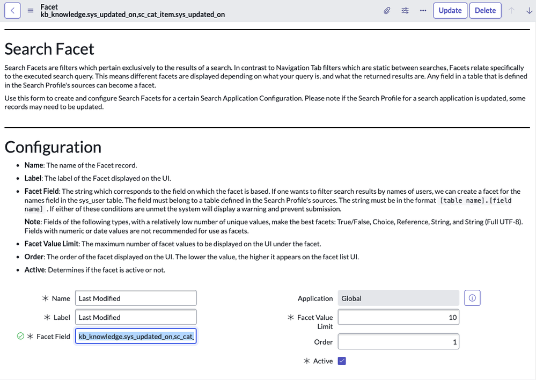Click the Application field label
Viewport: 536px width, 380px height.
(x=315, y=298)
